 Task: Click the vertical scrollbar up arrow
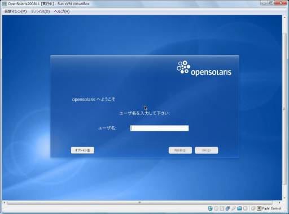pos(284,18)
